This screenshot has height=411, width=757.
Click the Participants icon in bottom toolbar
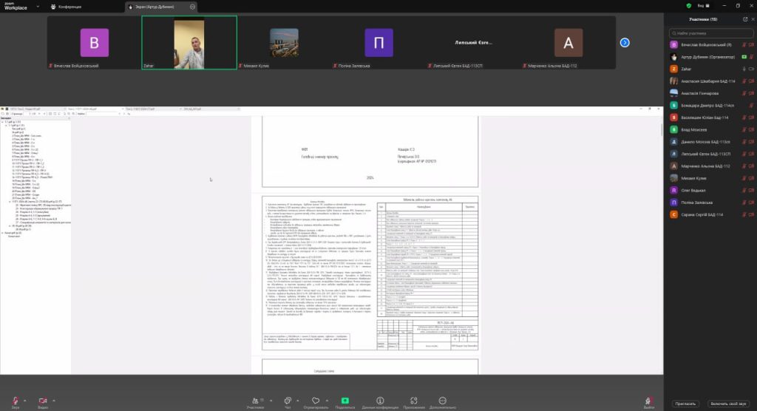click(255, 400)
